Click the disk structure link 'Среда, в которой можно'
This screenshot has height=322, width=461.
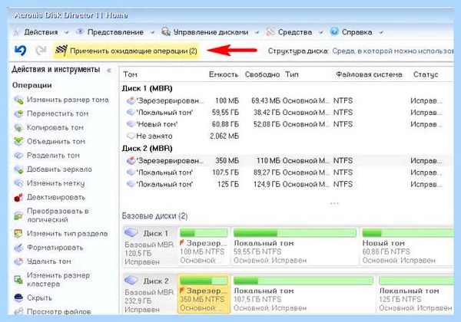[393, 51]
